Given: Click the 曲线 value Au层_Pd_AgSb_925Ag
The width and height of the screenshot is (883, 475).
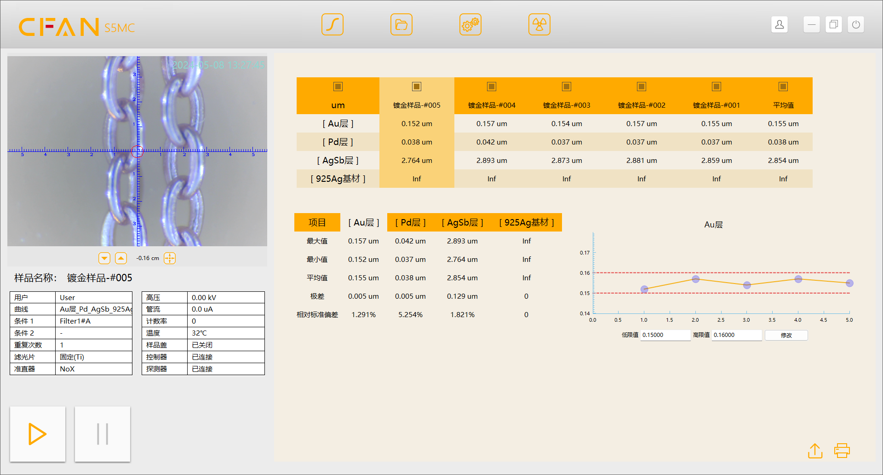Looking at the screenshot, I should (x=94, y=309).
